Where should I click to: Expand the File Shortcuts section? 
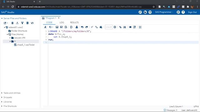[x=2, y=106]
